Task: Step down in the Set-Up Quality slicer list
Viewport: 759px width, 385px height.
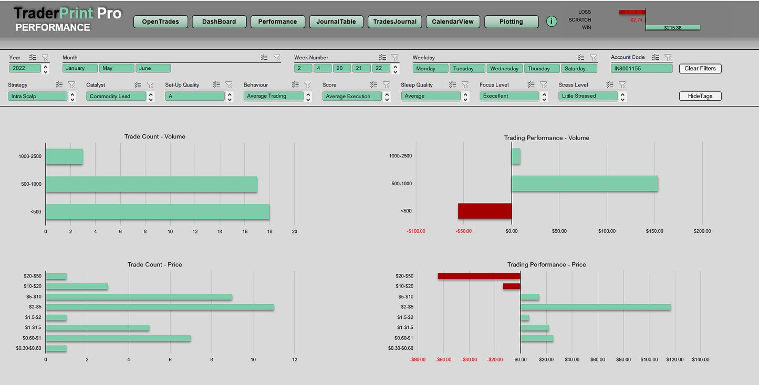Action: coord(230,99)
